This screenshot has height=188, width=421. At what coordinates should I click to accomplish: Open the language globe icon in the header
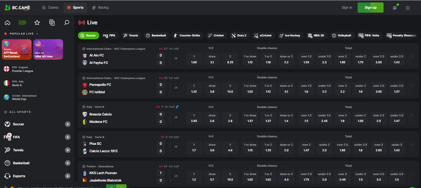click(408, 8)
